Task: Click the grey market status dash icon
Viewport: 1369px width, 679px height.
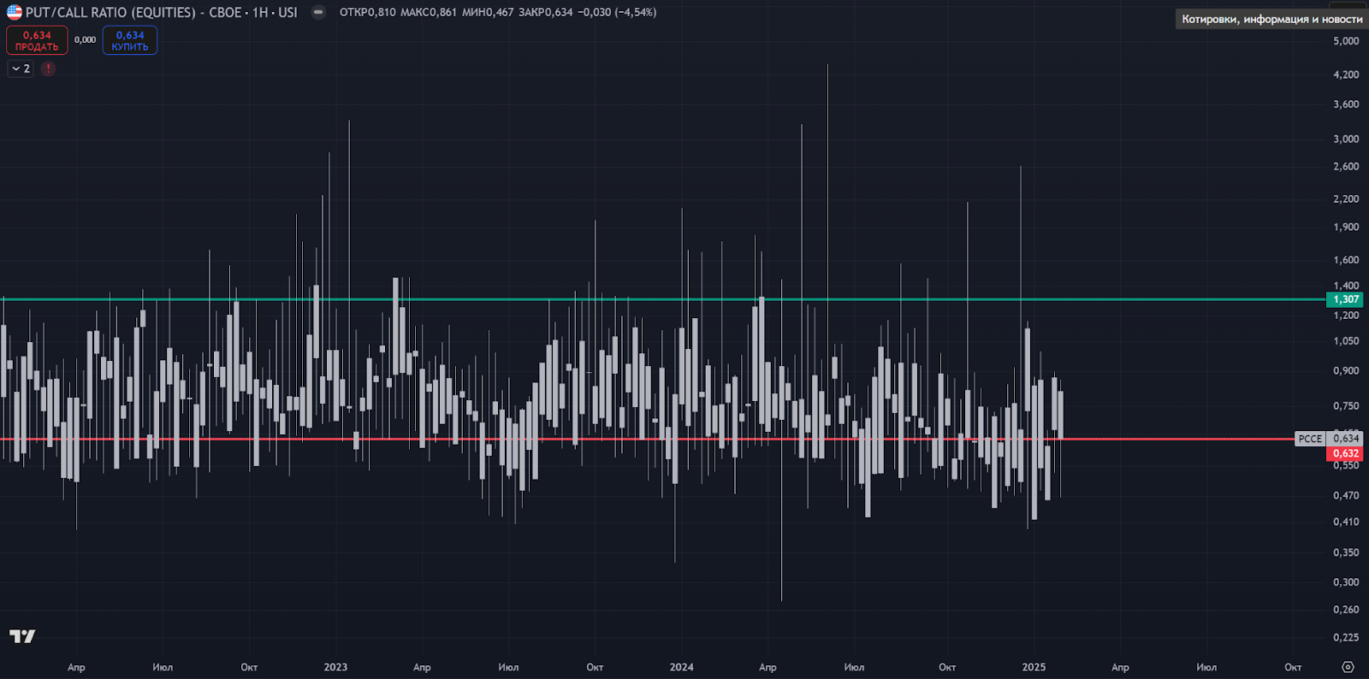Action: (318, 12)
